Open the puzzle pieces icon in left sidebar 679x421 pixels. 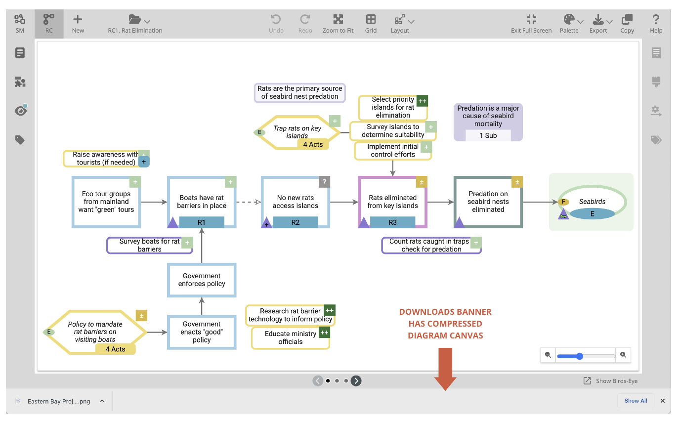click(x=20, y=82)
